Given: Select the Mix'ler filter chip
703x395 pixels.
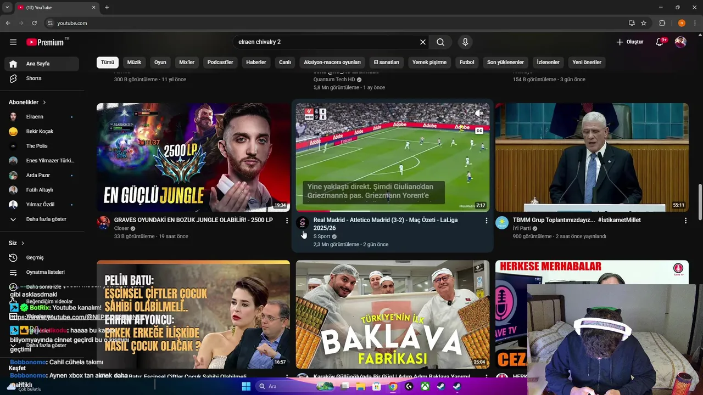Looking at the screenshot, I should (187, 63).
